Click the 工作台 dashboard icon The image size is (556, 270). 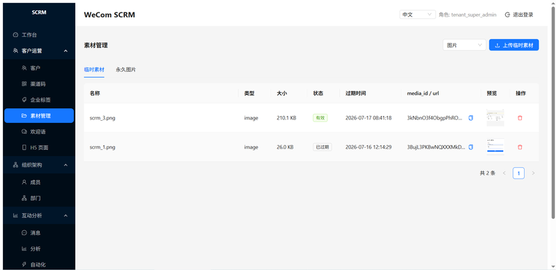coord(15,35)
